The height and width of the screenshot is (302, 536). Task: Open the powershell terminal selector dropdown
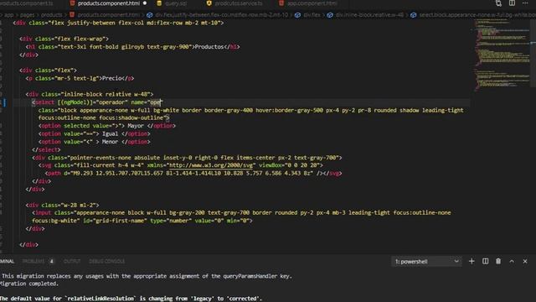pos(426,262)
